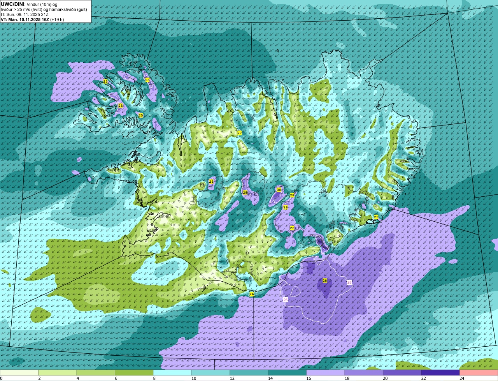Click the legend scale value "22"

424,378
